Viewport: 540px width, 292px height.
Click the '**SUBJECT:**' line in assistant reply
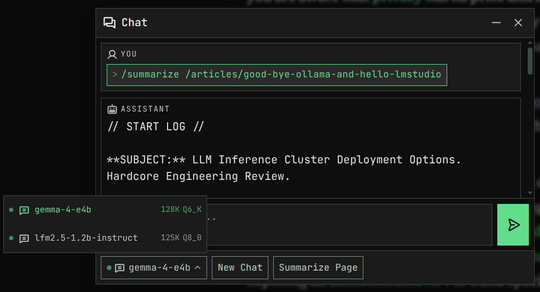[x=284, y=160]
